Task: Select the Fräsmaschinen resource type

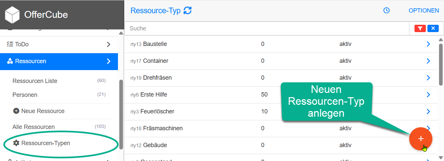Action: point(163,128)
